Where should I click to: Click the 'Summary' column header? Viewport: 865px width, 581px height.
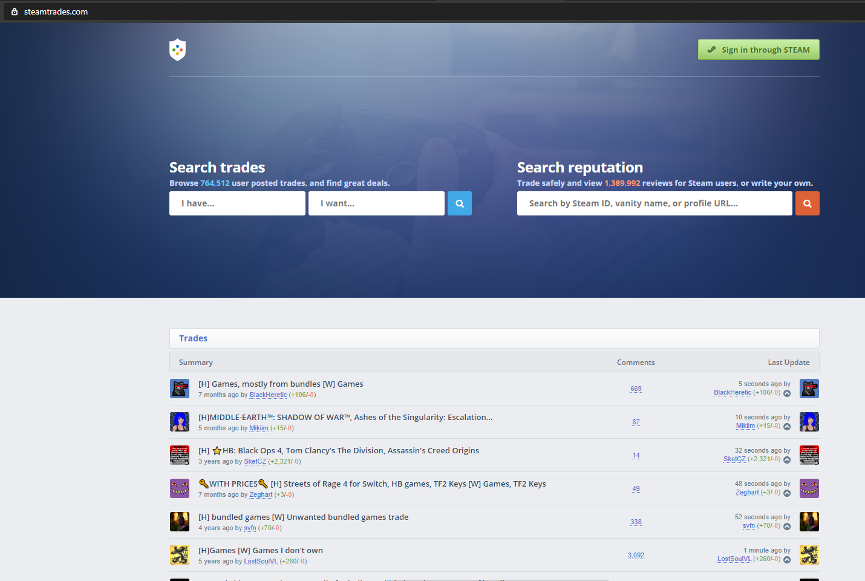(196, 363)
